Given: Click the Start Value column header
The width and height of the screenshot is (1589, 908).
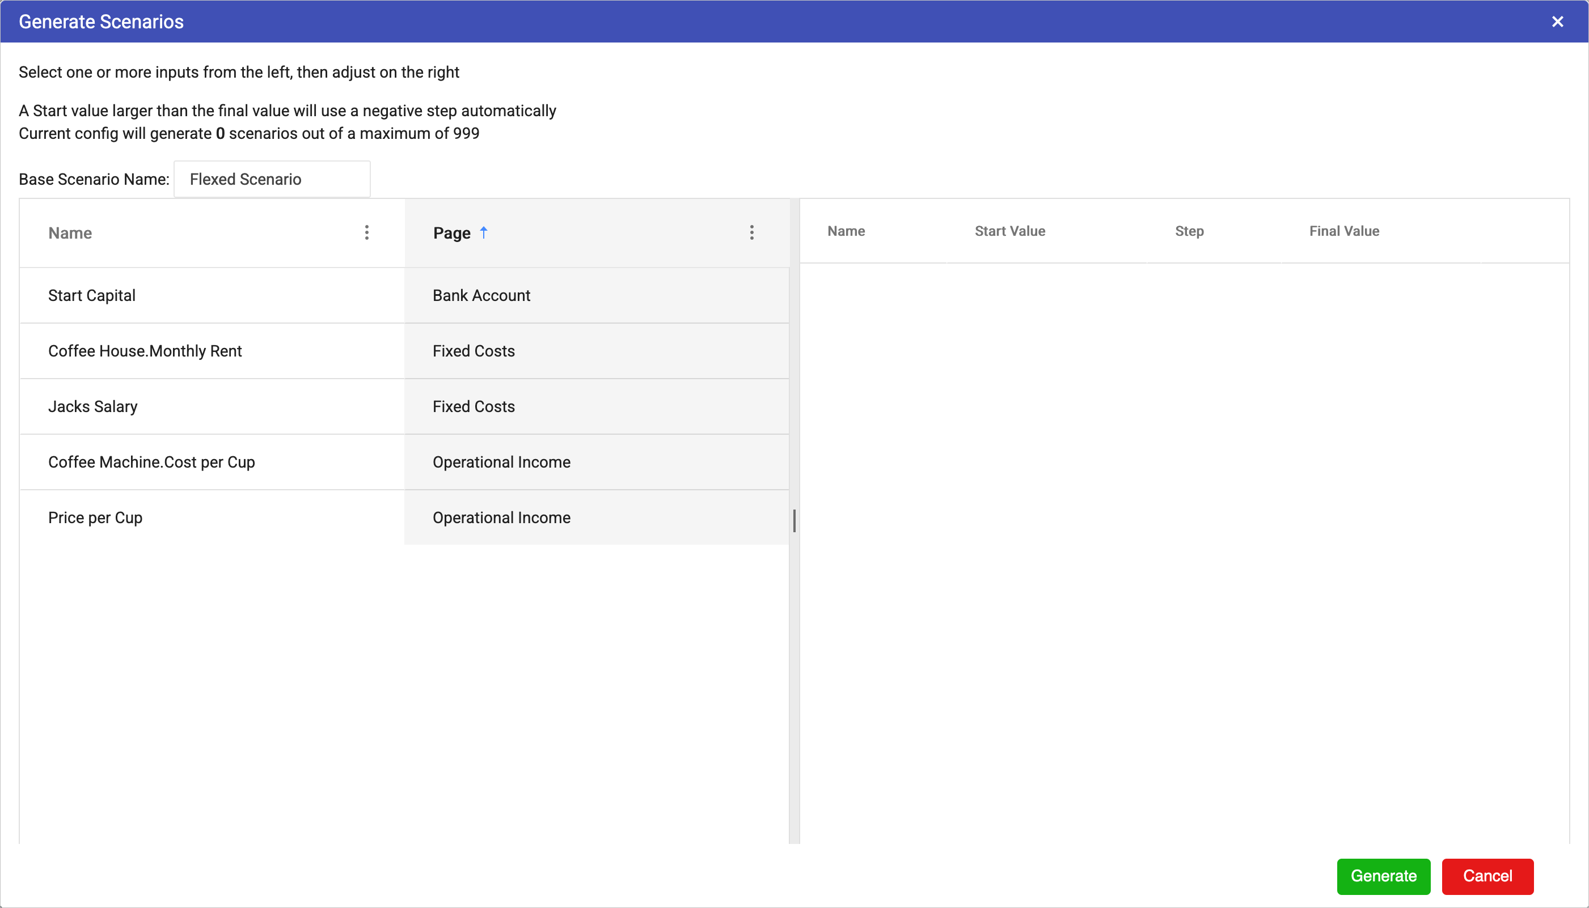Looking at the screenshot, I should 1009,231.
